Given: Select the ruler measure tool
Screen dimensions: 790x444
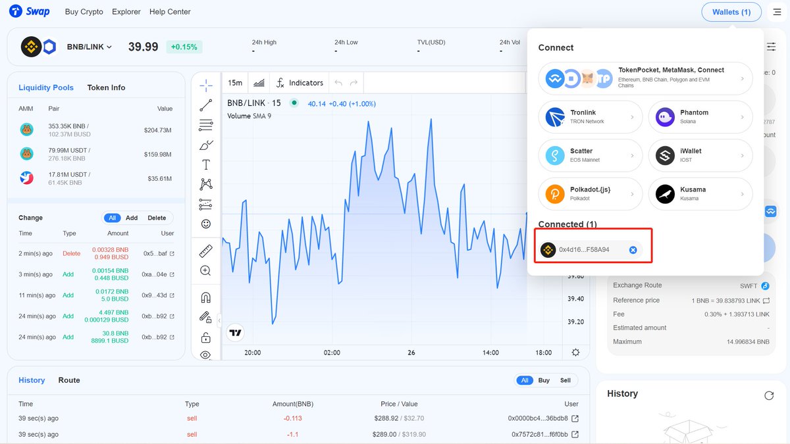Looking at the screenshot, I should [x=205, y=251].
